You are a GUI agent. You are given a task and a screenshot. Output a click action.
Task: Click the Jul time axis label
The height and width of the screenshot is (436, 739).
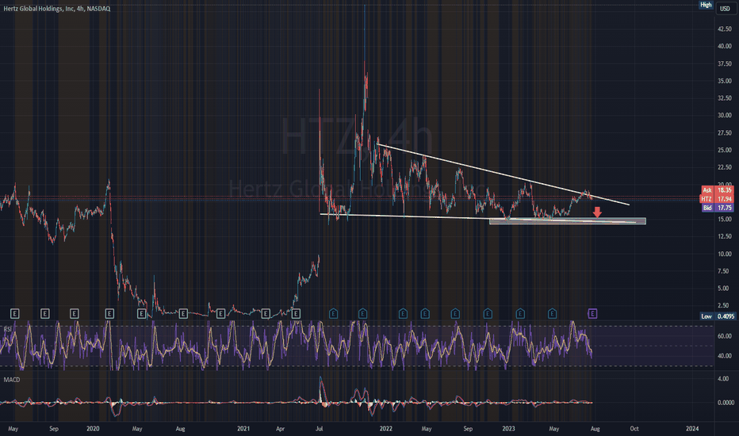319,428
